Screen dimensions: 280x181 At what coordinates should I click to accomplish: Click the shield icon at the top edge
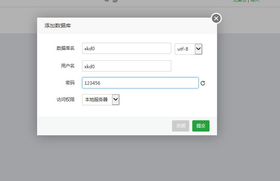[x=107, y=1]
